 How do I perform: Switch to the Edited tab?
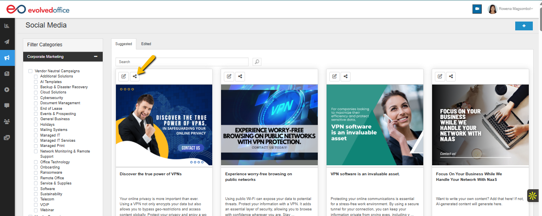point(146,44)
